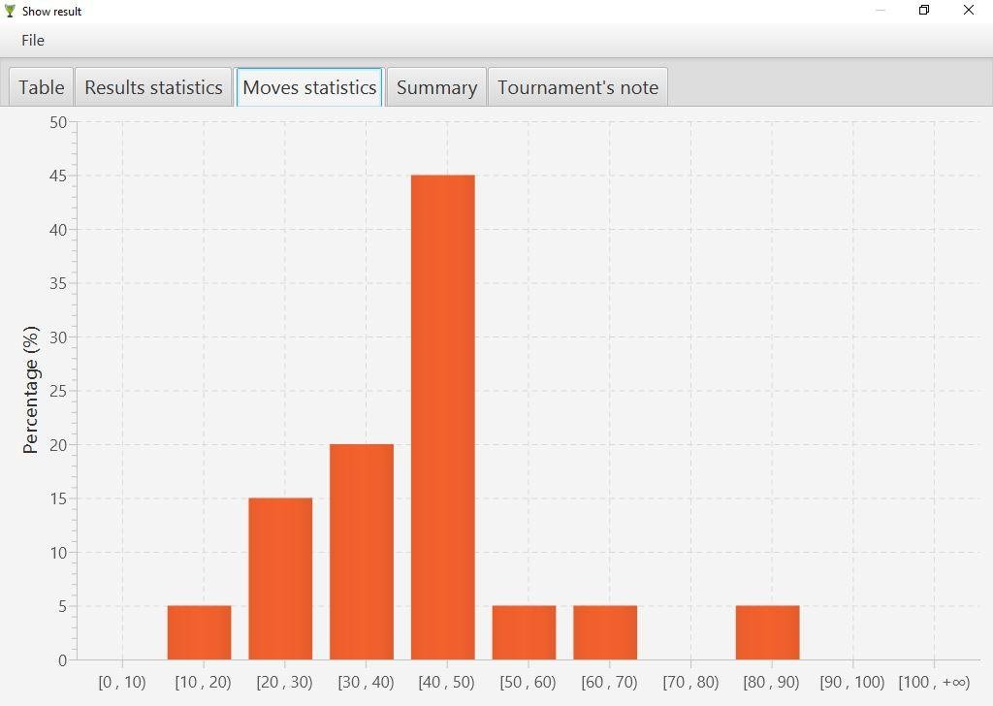This screenshot has height=706, width=993.
Task: Minimize the Show result window
Action: click(881, 11)
